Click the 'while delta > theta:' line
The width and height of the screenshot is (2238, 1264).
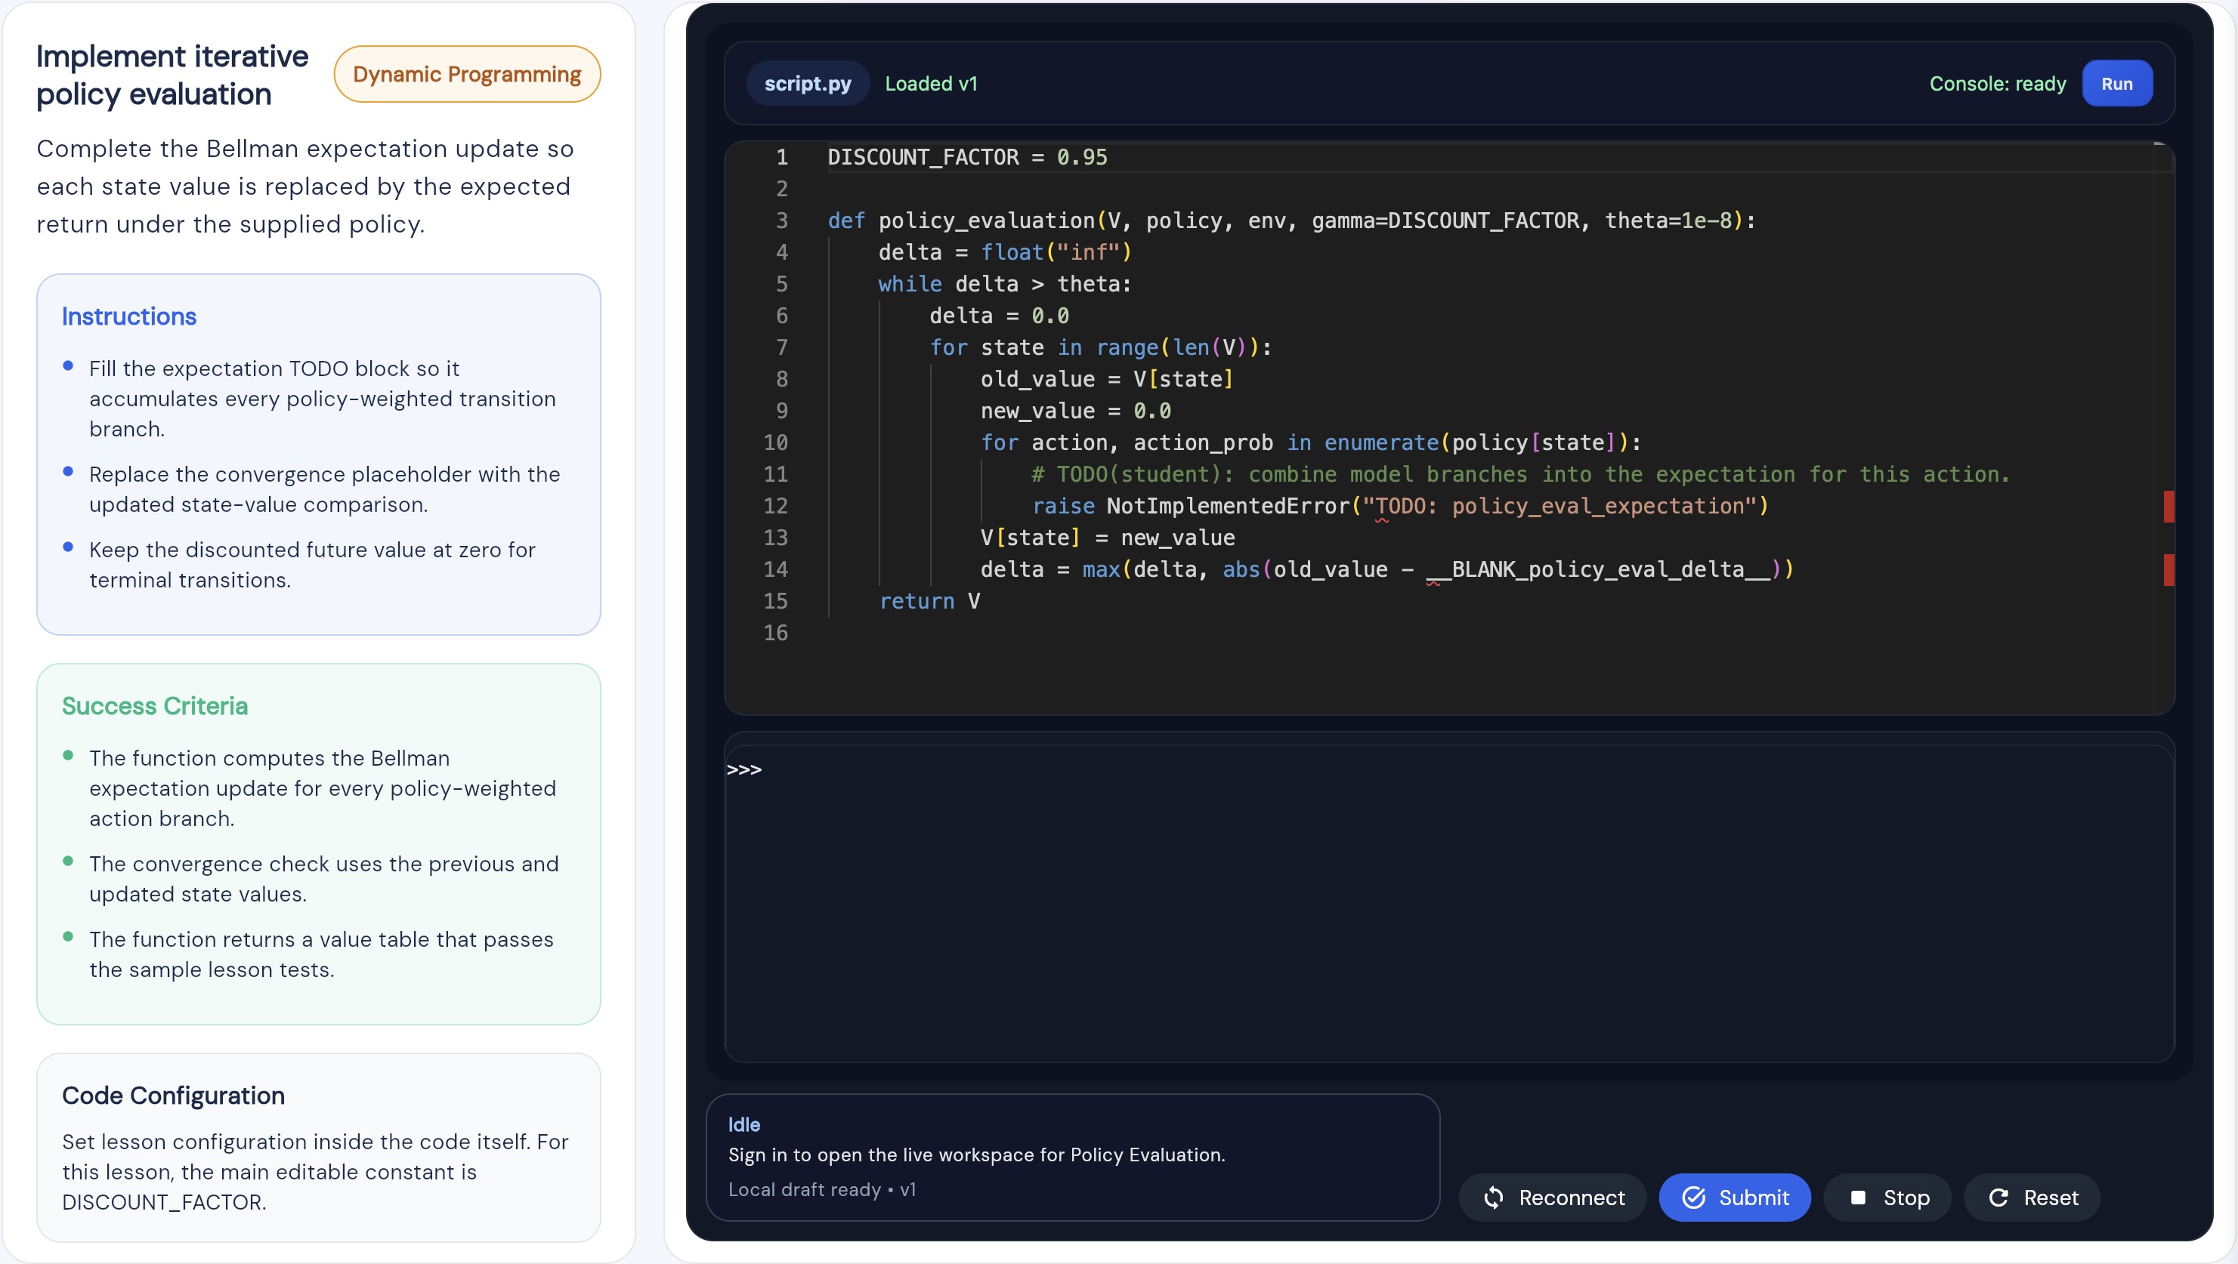click(1004, 284)
